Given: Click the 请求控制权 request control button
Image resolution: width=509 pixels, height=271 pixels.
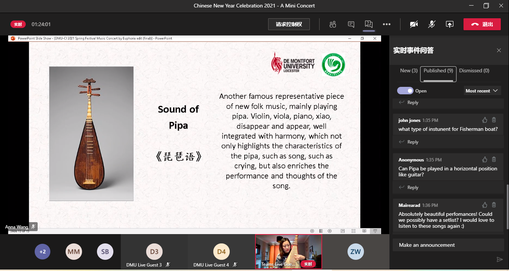Looking at the screenshot, I should pos(289,24).
